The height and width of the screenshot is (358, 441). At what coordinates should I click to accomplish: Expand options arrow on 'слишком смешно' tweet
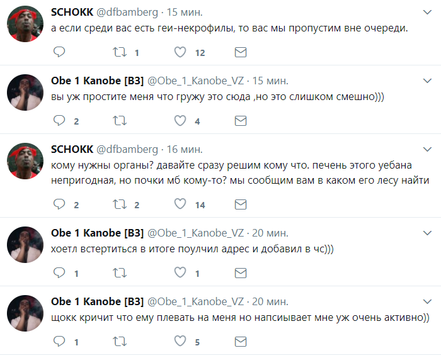pyautogui.click(x=426, y=81)
